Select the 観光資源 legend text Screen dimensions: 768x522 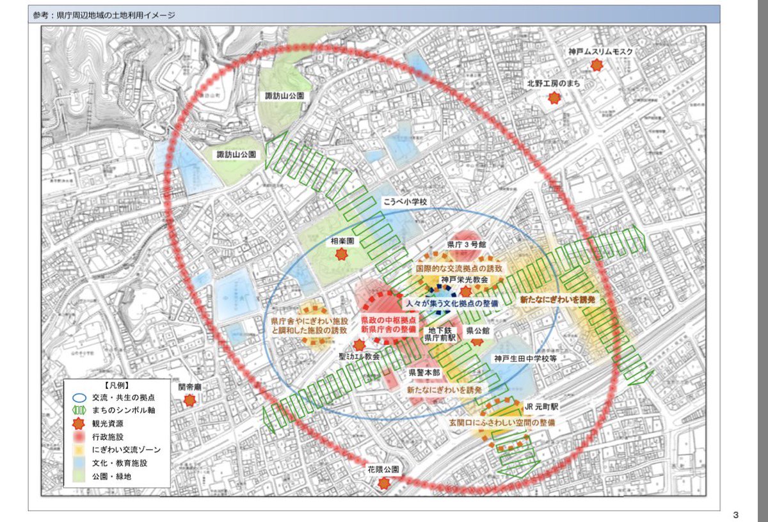click(x=108, y=423)
